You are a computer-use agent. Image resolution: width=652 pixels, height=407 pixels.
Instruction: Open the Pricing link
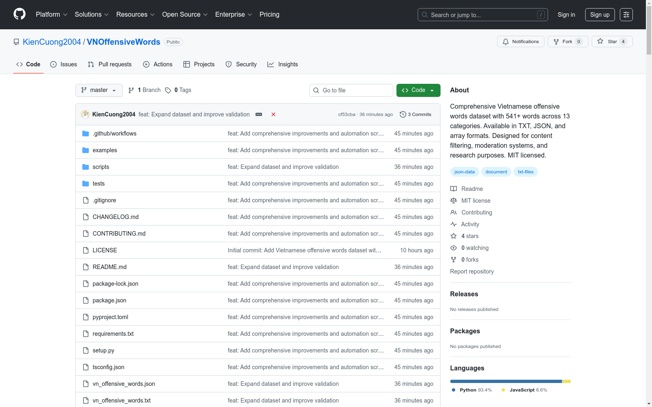tap(269, 15)
